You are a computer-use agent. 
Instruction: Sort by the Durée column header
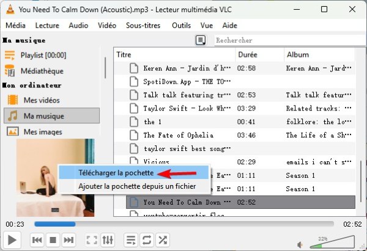click(259, 55)
